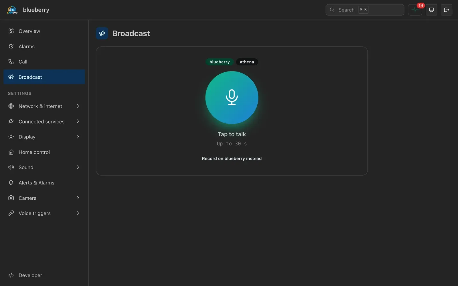Click Record on blueberry instead link
The width and height of the screenshot is (458, 286).
click(232, 158)
